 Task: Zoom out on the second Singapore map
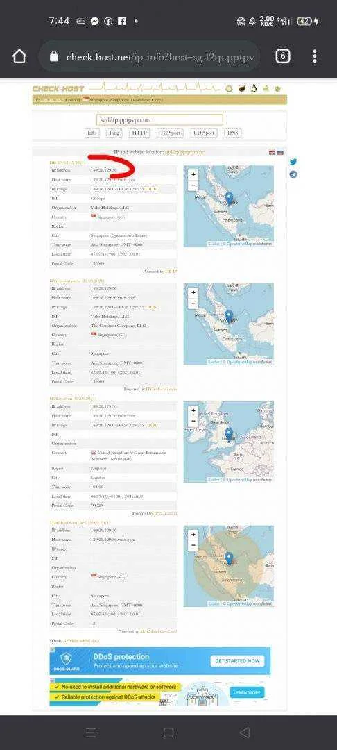(x=193, y=303)
